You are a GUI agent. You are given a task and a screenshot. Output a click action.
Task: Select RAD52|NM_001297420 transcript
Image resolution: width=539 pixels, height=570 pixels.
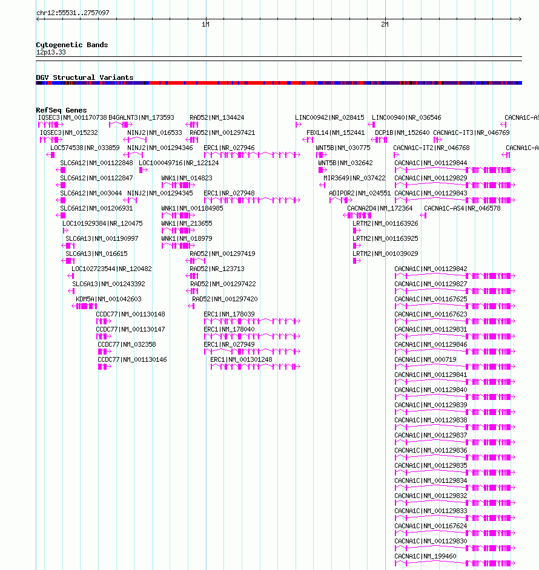[225, 299]
